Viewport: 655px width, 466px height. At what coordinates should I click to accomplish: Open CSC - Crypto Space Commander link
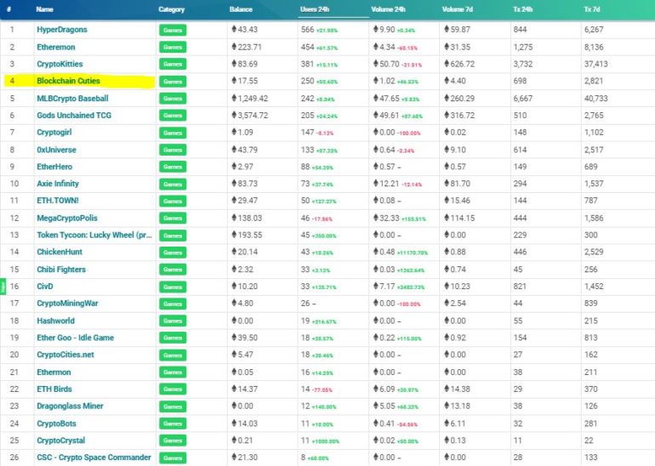click(94, 457)
